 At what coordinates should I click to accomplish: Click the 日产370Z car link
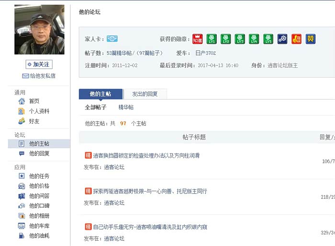pyautogui.click(x=205, y=53)
